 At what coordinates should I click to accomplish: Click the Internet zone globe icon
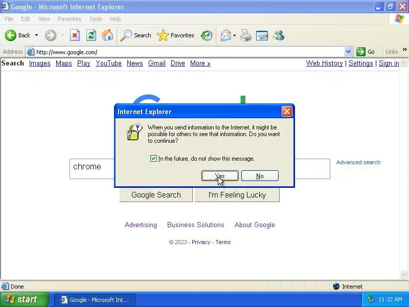coord(336,287)
